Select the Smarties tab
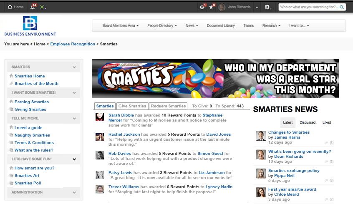353x204 pixels. coord(105,106)
